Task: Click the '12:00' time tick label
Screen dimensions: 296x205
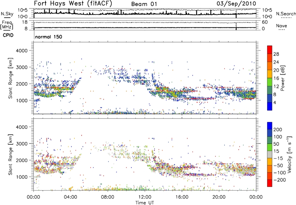Action: [145, 197]
